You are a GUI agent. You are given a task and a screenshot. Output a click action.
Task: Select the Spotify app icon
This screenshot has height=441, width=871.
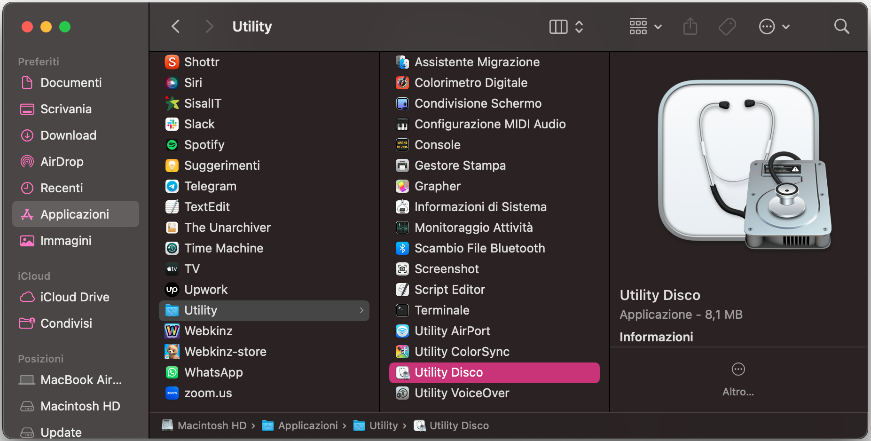coord(172,145)
